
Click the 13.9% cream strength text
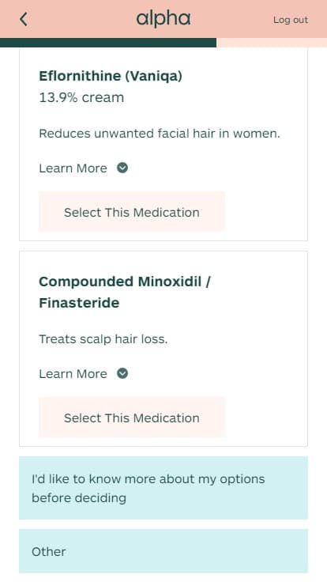pyautogui.click(x=81, y=97)
